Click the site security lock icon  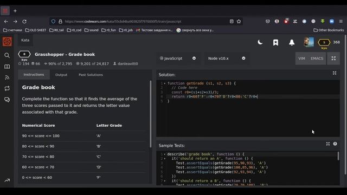[60, 22]
